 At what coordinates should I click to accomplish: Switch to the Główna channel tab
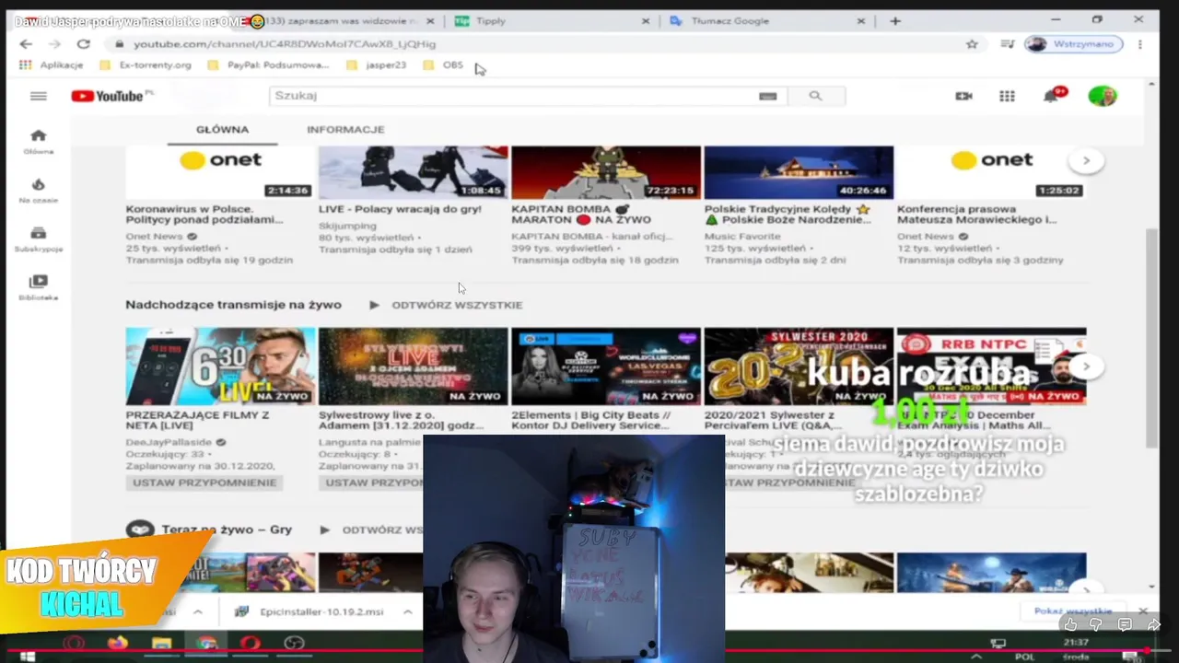point(222,130)
